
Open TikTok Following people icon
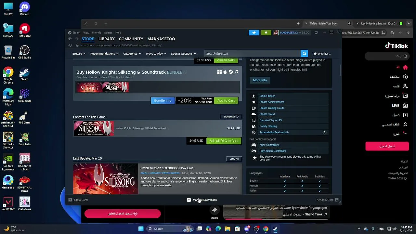405,86
